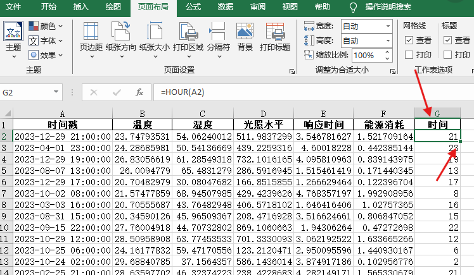Open the 颜色 theme colors menu

[46, 26]
